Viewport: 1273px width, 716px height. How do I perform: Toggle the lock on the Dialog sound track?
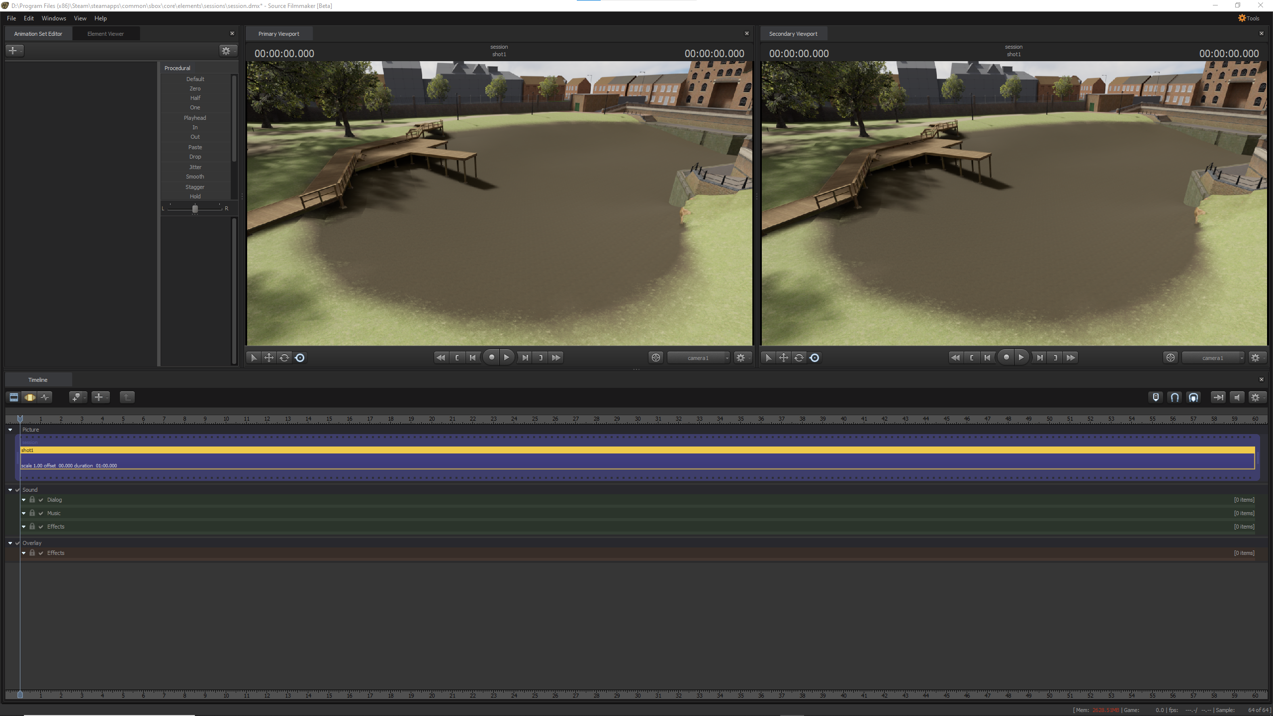(x=32, y=499)
